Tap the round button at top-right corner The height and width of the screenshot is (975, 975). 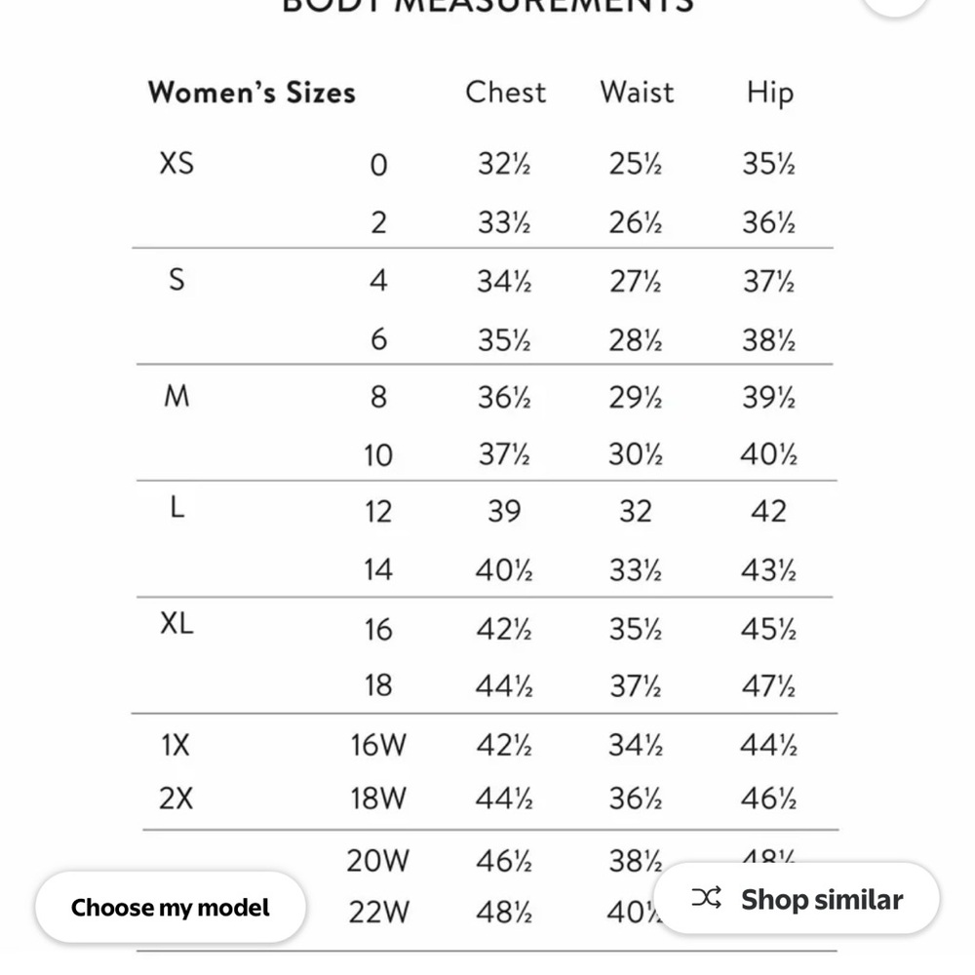895,4
